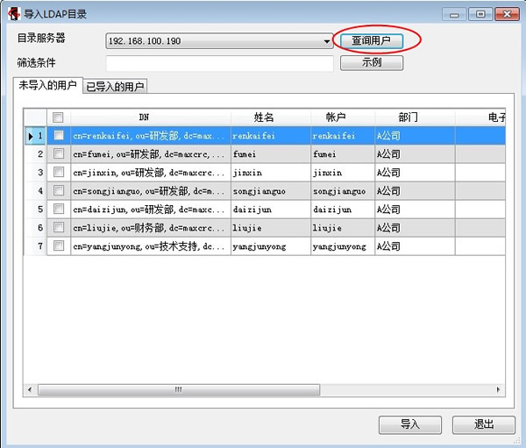Enable the checkbox for yangjunyong row
The height and width of the screenshot is (448, 526).
coord(59,246)
